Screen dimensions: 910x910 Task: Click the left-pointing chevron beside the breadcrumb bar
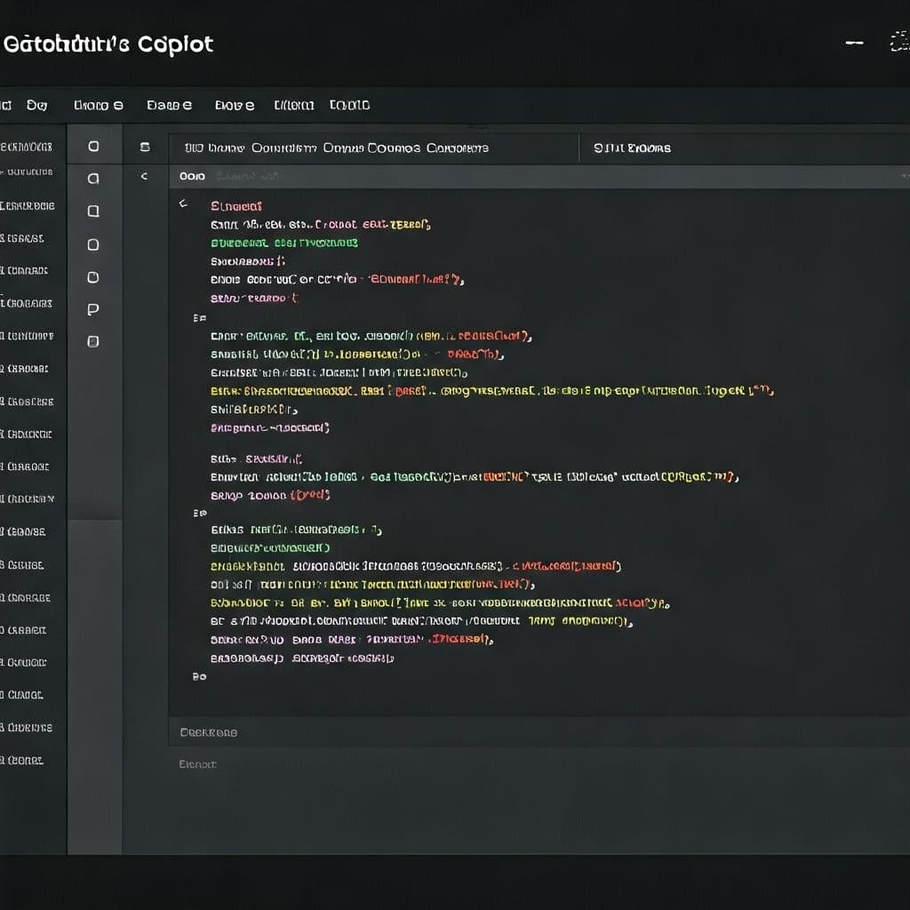click(x=144, y=177)
